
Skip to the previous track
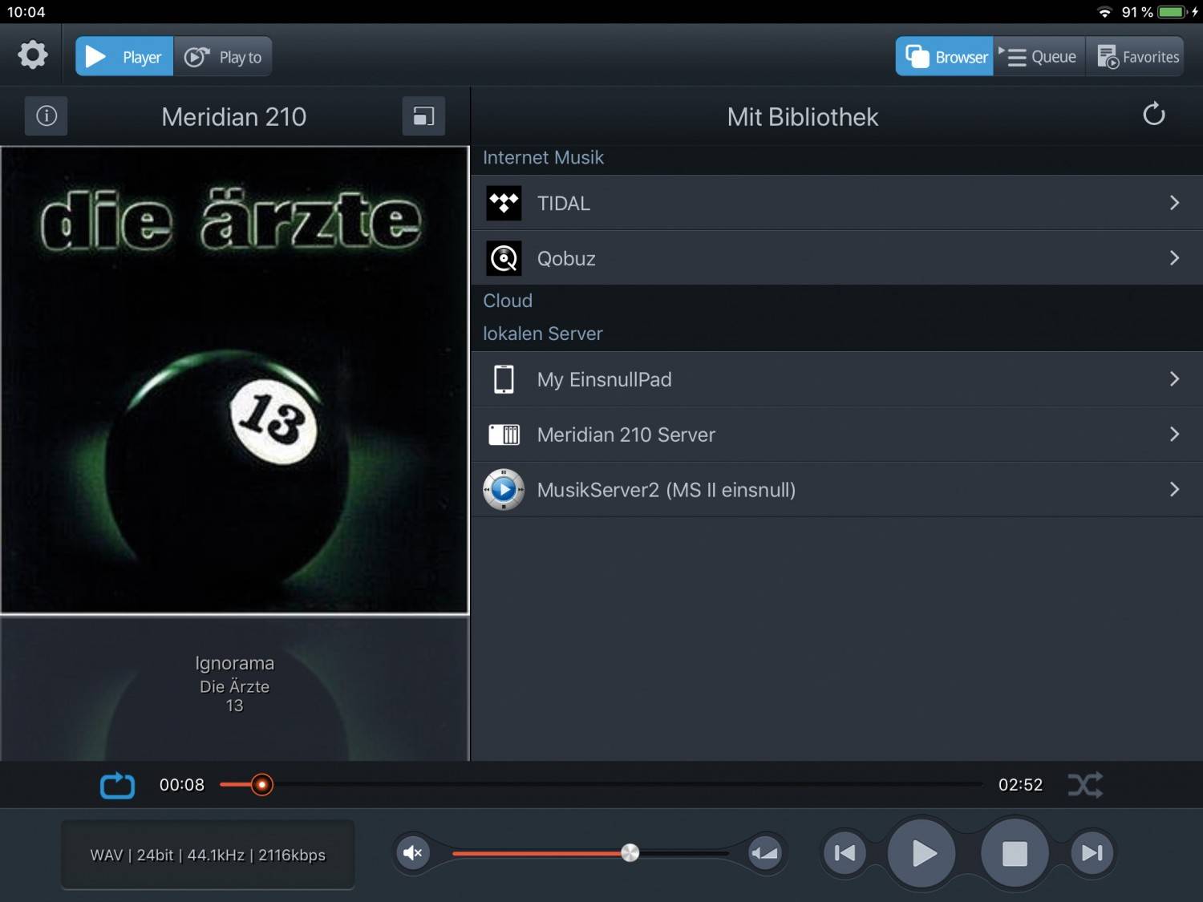[845, 853]
